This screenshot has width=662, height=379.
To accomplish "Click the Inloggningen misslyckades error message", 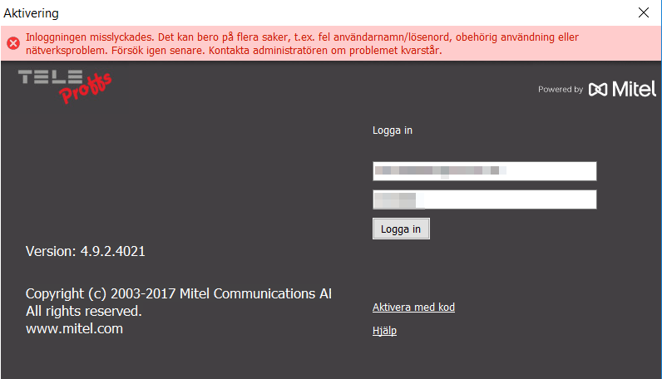I will point(302,37).
